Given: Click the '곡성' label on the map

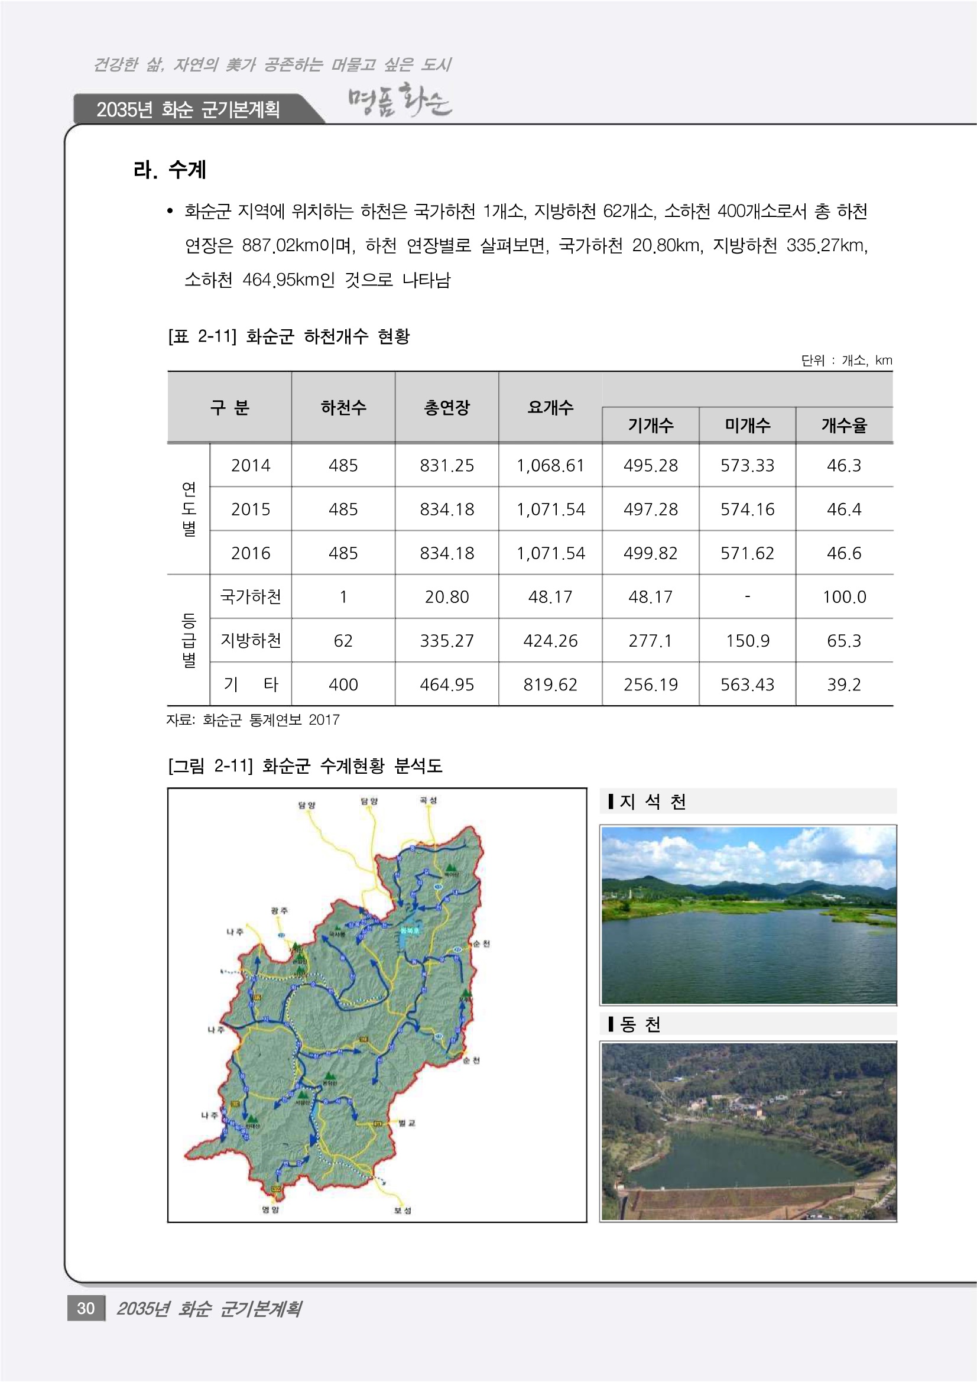Looking at the screenshot, I should click(428, 800).
